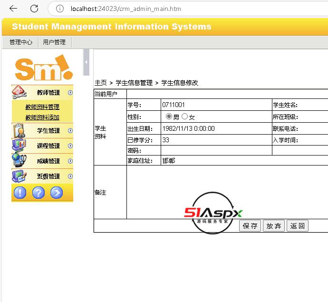Click the 教师管理 wrench icon
The image size is (328, 302).
pos(19,92)
